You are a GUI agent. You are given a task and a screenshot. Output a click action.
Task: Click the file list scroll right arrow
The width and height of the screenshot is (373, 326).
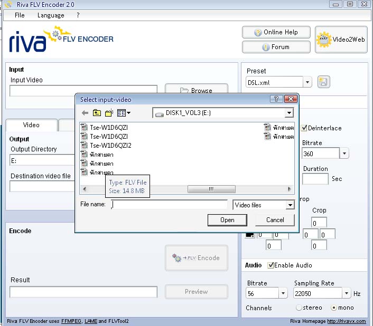pos(290,189)
